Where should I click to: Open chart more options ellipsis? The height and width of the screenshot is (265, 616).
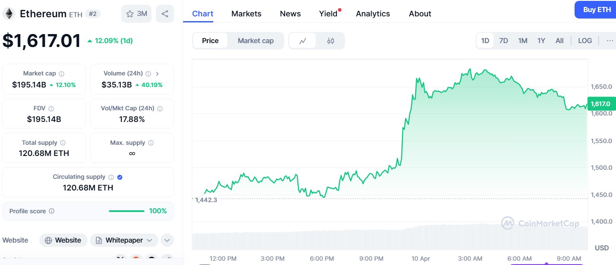click(x=610, y=41)
